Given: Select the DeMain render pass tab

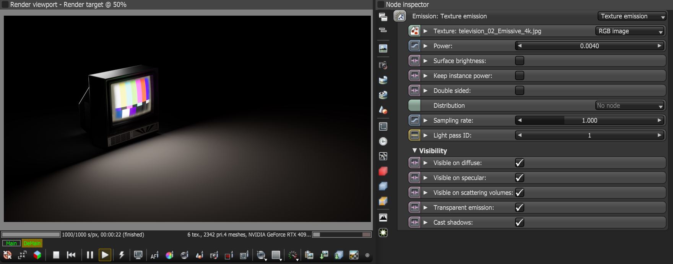Looking at the screenshot, I should click(32, 243).
